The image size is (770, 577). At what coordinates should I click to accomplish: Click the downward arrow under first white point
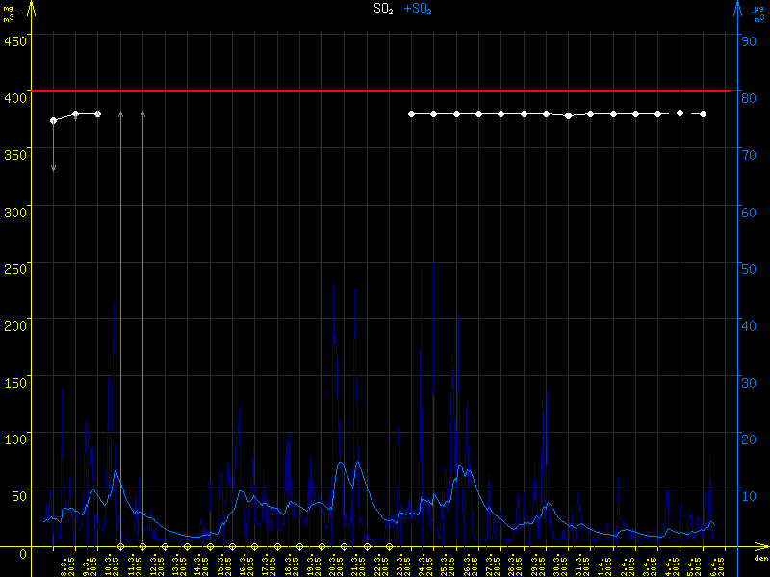53,167
